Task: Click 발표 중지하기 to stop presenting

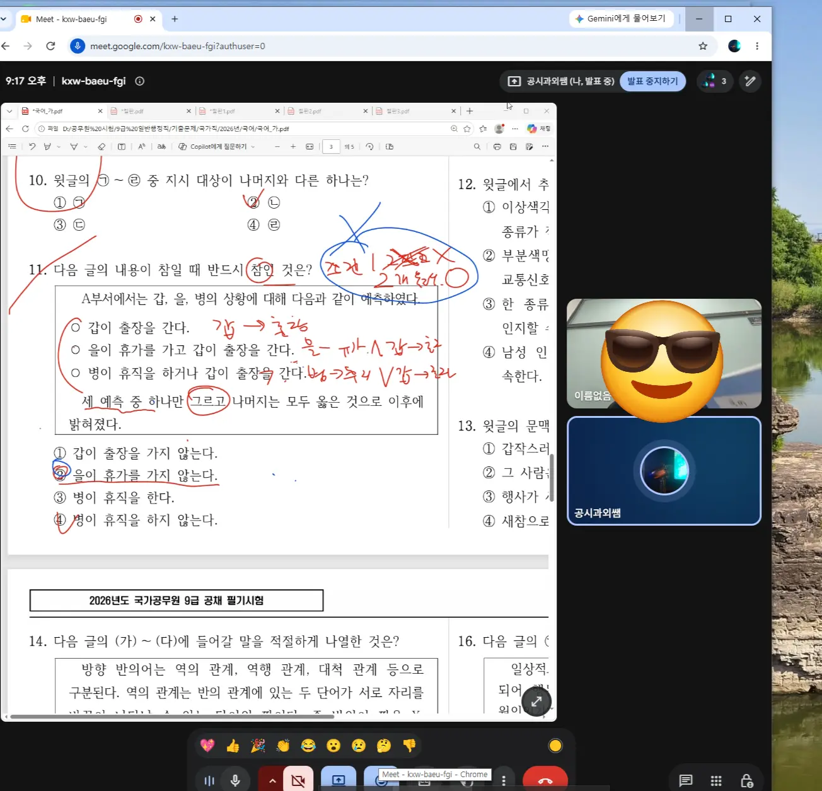Action: (x=652, y=81)
